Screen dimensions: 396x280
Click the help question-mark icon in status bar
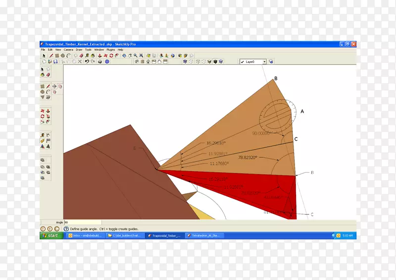(x=66, y=229)
